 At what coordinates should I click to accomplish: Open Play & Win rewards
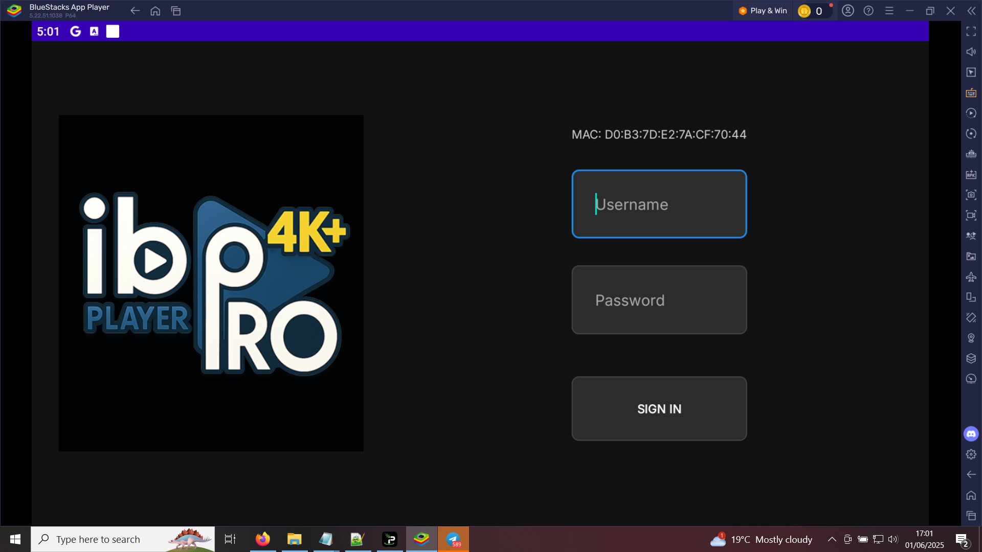coord(763,10)
